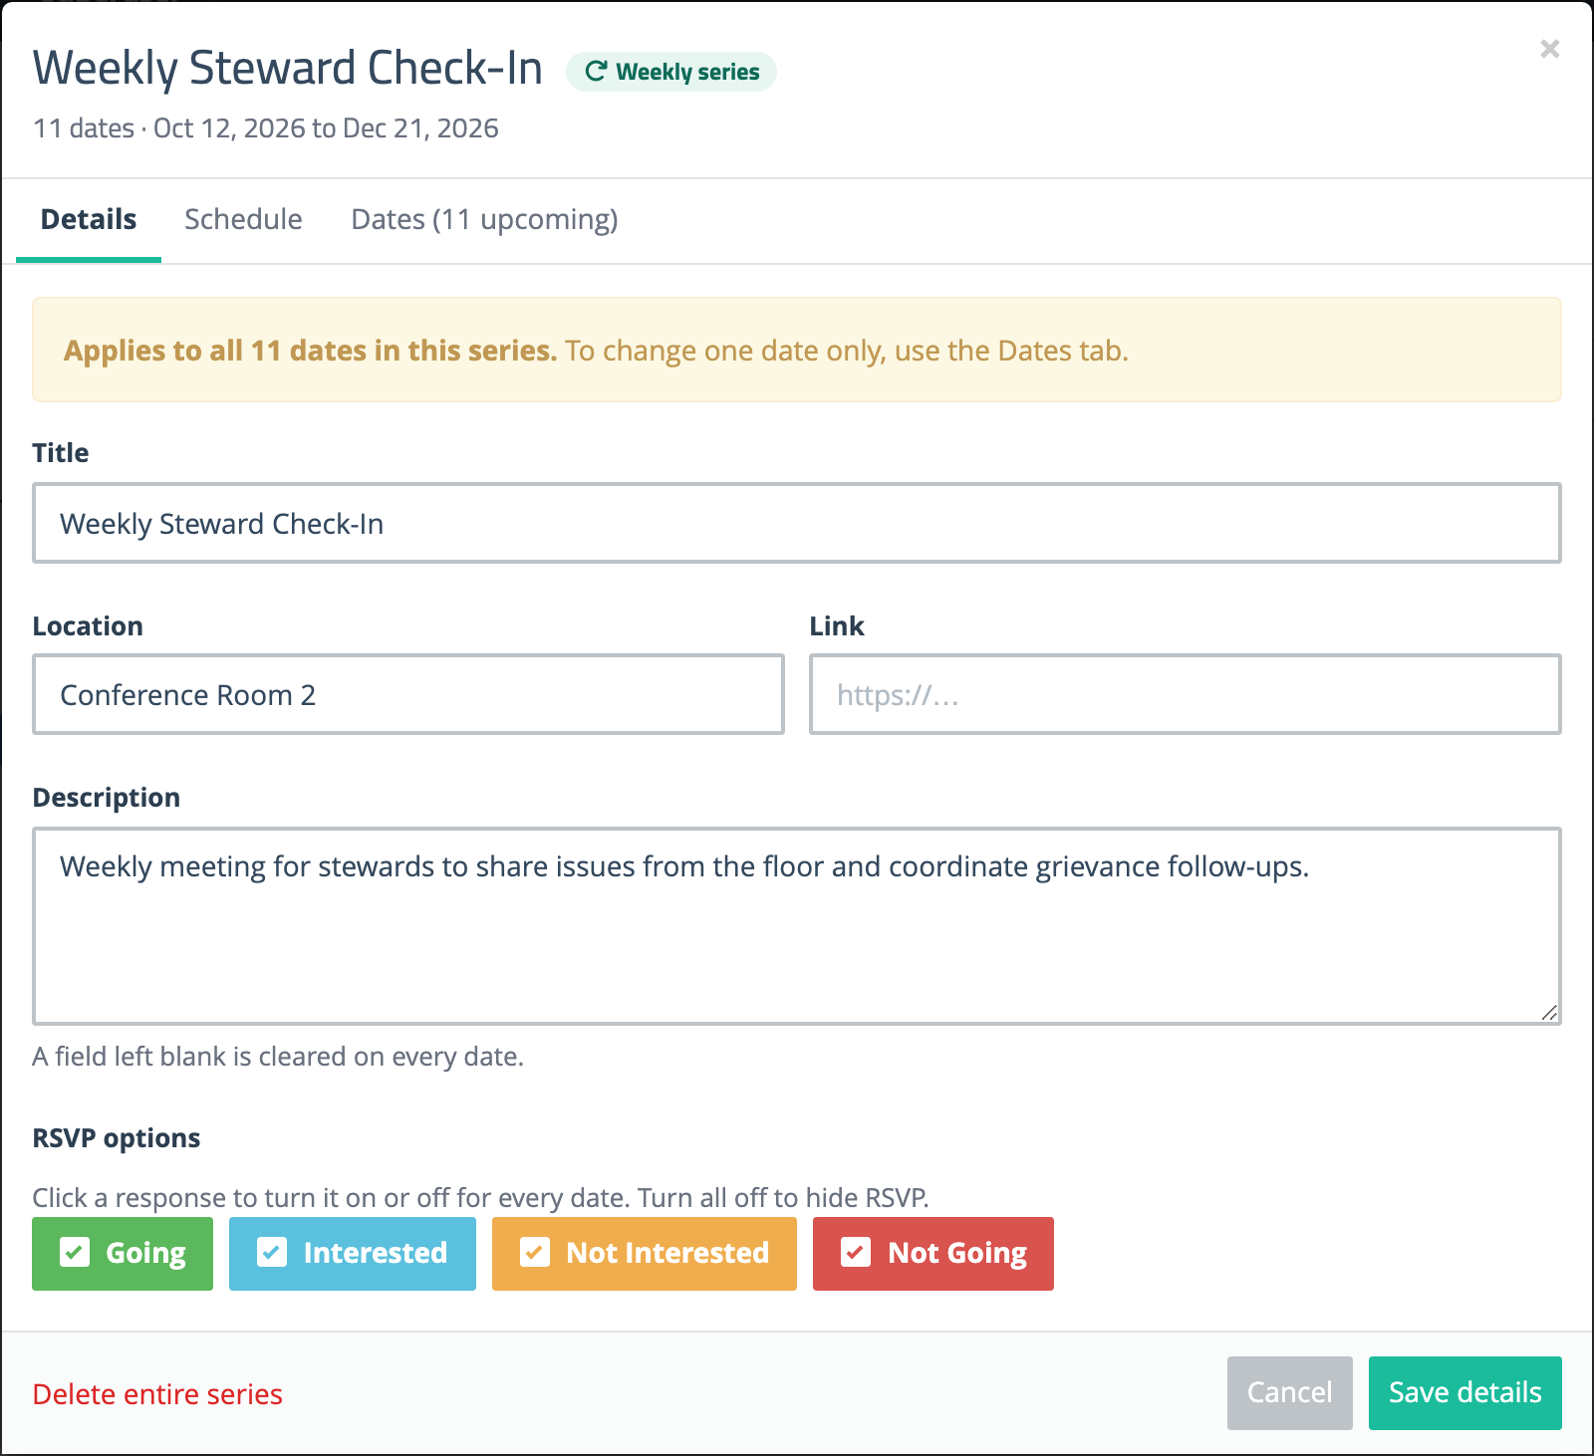Image resolution: width=1594 pixels, height=1456 pixels.
Task: Click the Description resize handle corner
Action: 1549,1013
